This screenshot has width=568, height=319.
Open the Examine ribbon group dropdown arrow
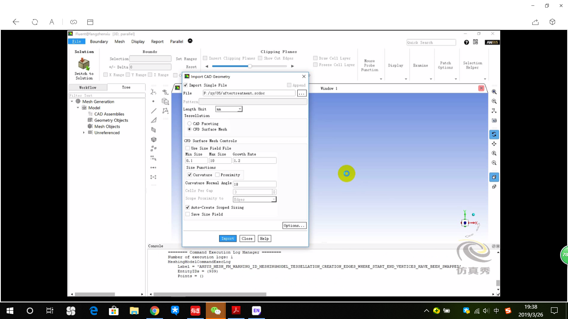point(431,79)
